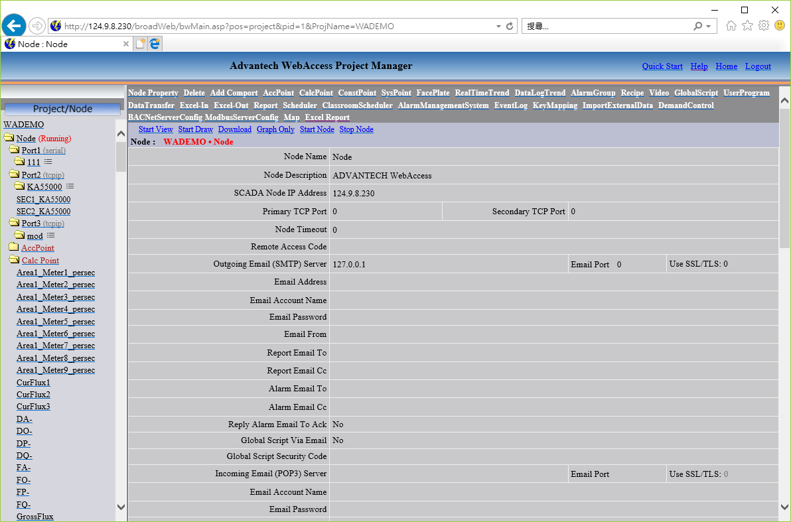Select the WADEMO project in the tree
The width and height of the screenshot is (791, 522).
pos(24,125)
